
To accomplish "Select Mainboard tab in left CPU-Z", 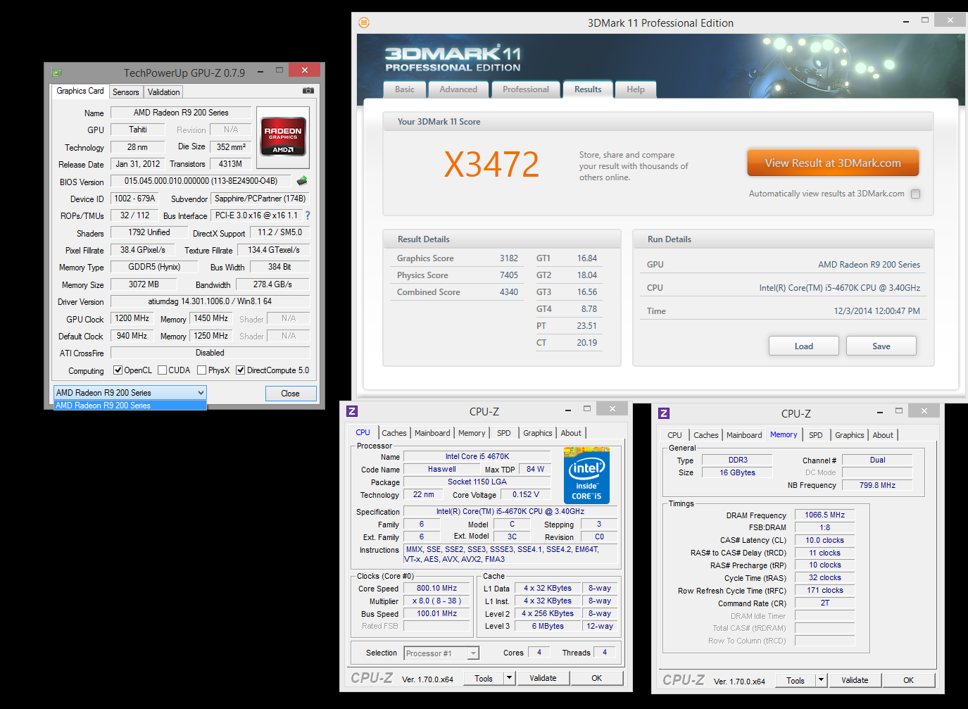I will 432,433.
